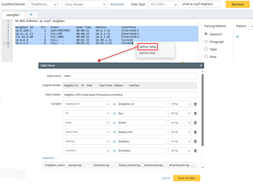Click trash icon next to $interface row
The height and width of the screenshot is (187, 253).
195,151
